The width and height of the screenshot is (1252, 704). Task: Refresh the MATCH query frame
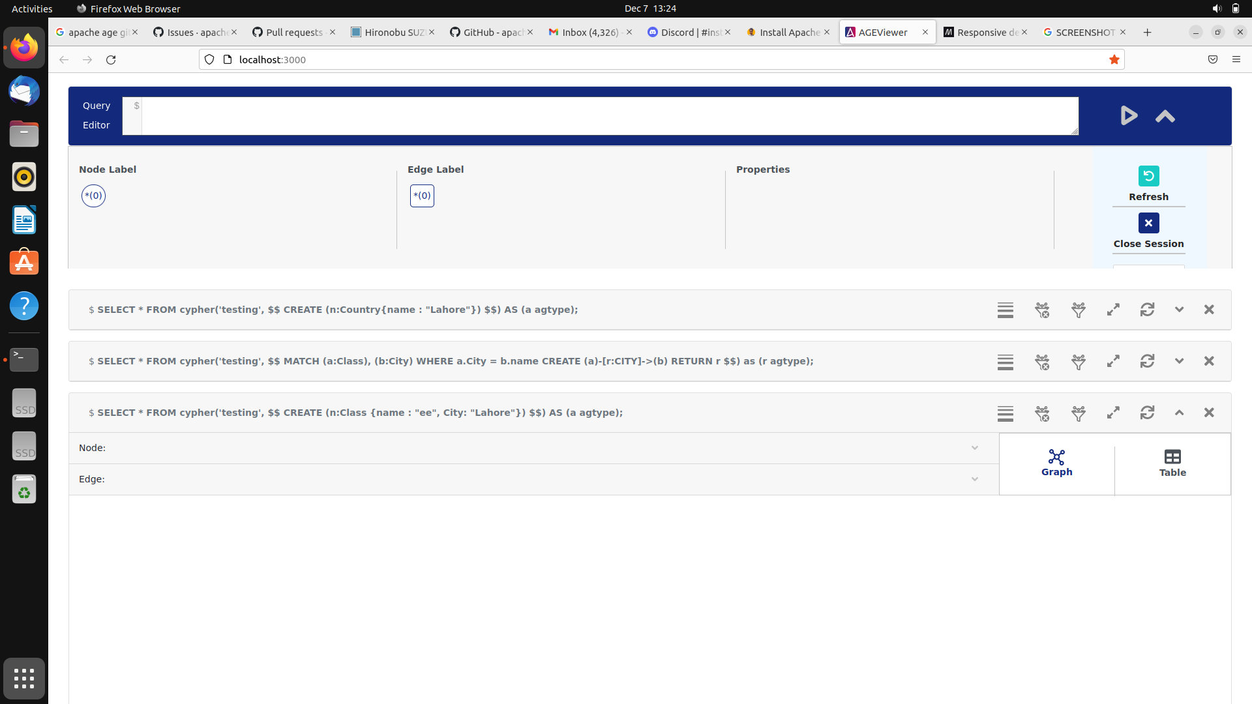click(1147, 361)
